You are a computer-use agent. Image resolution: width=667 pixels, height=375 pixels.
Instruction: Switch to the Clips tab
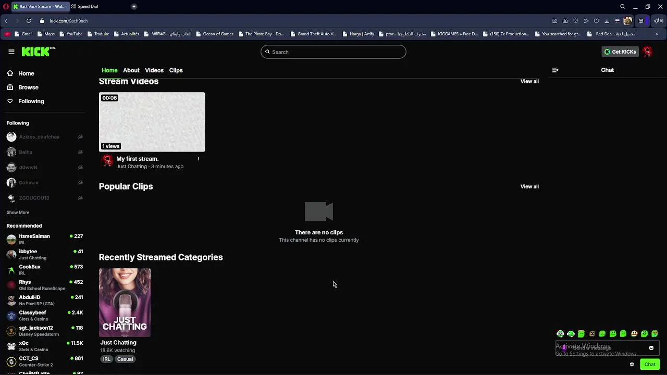click(x=176, y=70)
